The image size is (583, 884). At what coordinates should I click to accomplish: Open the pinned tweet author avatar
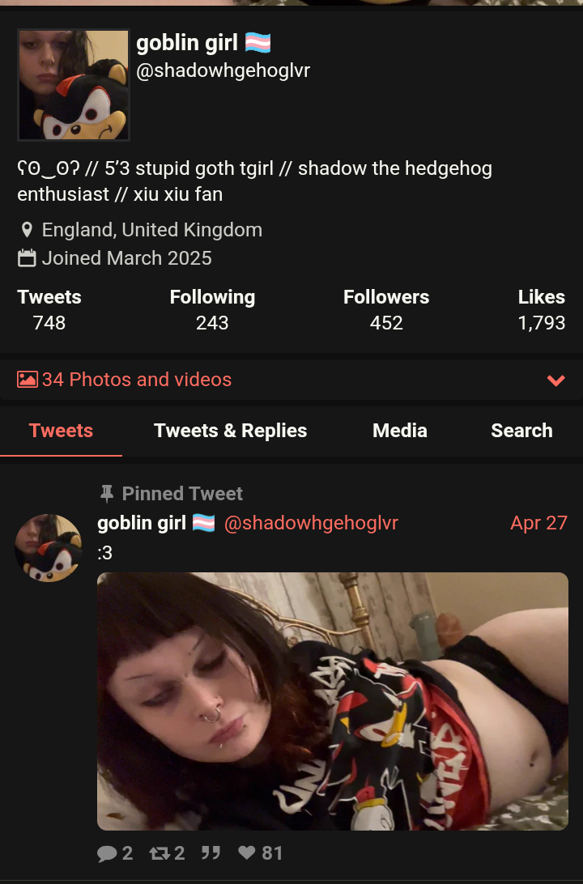49,548
